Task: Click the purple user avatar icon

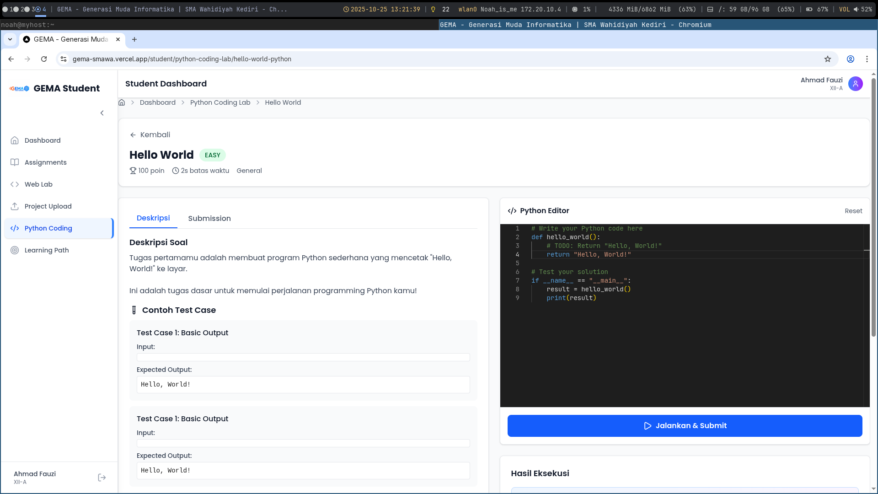Action: [x=855, y=84]
